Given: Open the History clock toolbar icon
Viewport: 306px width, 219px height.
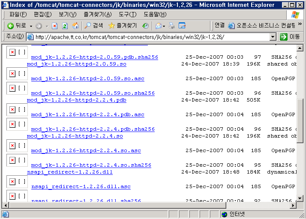Looking at the screenshot, I should (x=145, y=26).
